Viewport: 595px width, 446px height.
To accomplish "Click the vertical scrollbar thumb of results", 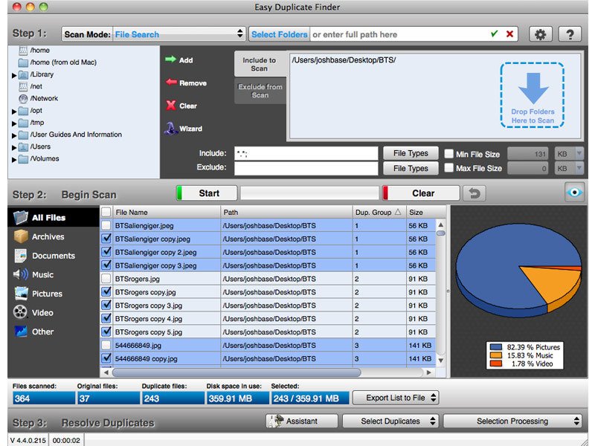I will 440,233.
